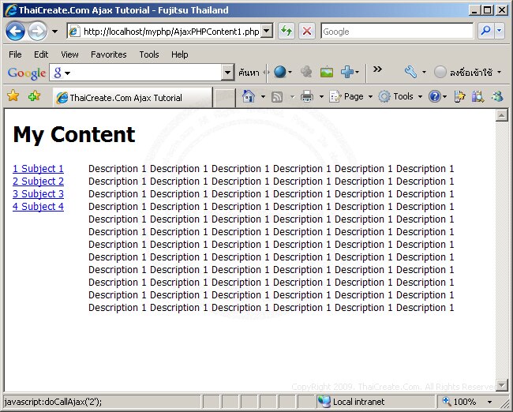Open the Tools menu in the menu bar

click(x=149, y=54)
